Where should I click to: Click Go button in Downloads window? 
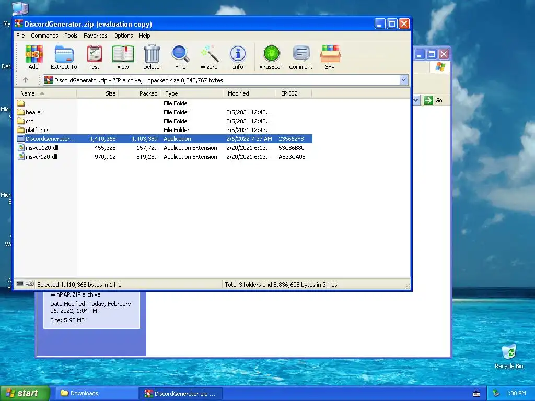pos(433,100)
